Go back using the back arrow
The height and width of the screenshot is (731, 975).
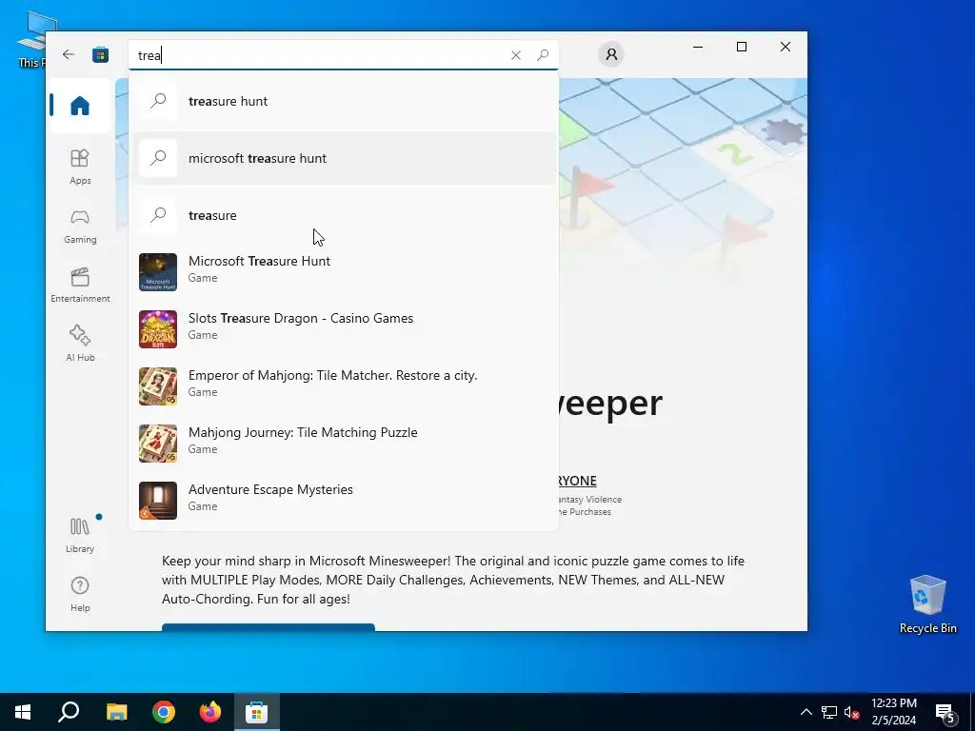69,54
